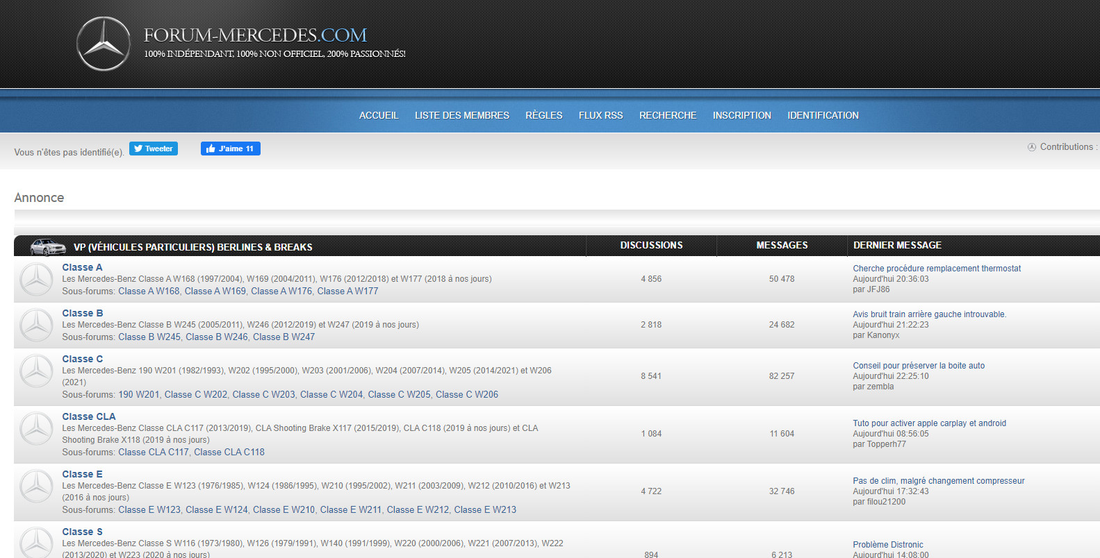Screen dimensions: 1100x558
Task: Click the car icon in the VP category header
Action: [x=48, y=246]
